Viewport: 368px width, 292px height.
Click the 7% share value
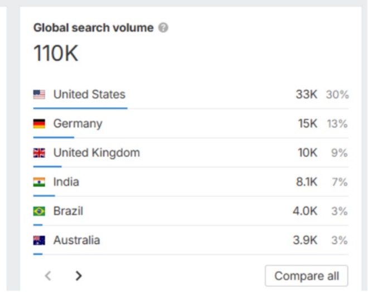tap(340, 182)
